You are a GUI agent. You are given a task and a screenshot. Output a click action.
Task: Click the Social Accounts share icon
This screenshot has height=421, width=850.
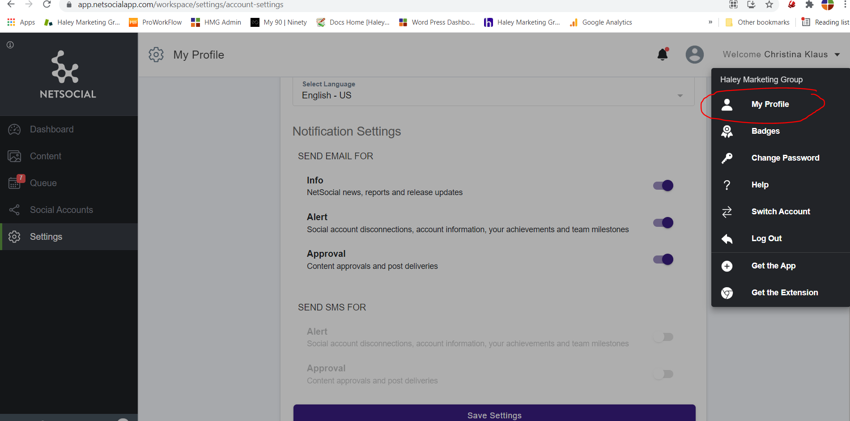tap(14, 210)
